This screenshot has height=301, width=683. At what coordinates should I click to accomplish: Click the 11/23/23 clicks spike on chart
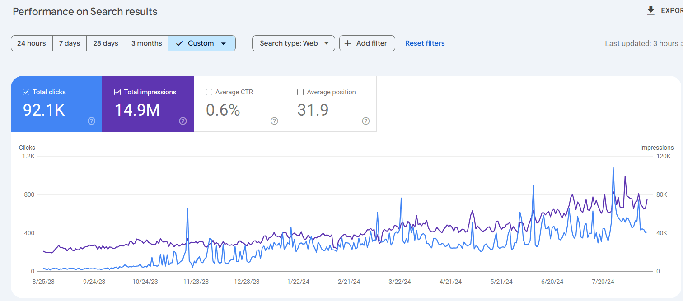point(187,209)
